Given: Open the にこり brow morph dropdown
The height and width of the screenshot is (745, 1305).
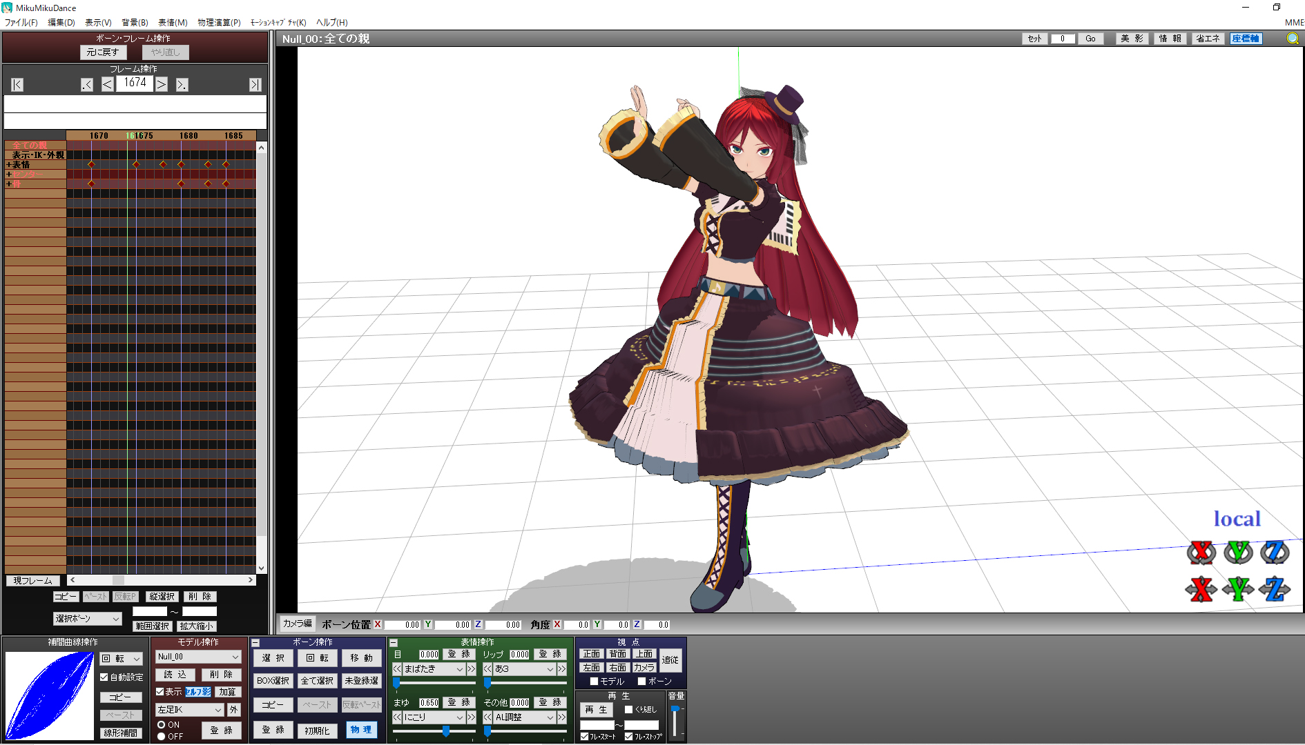Looking at the screenshot, I should coord(434,717).
